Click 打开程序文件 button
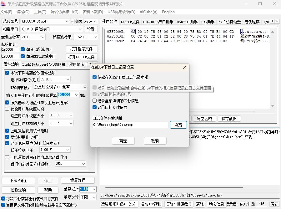This screenshot has width=281, height=209. coord(82,49)
